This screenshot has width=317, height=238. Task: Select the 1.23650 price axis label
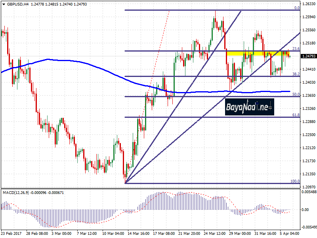tap(309, 96)
